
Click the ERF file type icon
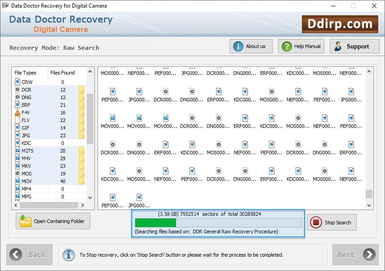[18, 105]
